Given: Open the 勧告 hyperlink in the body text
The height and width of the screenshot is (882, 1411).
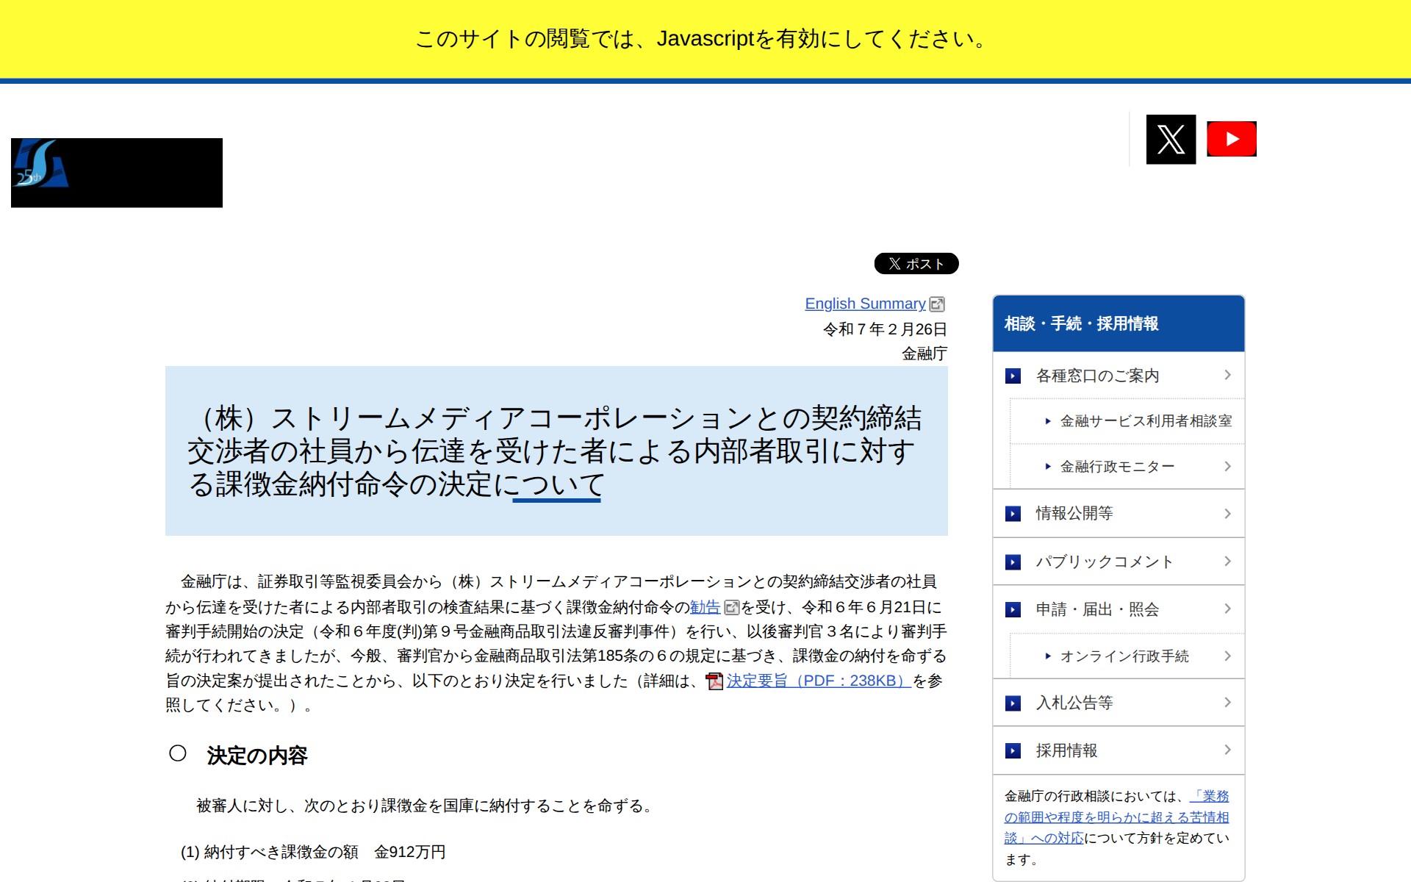Looking at the screenshot, I should [x=705, y=608].
